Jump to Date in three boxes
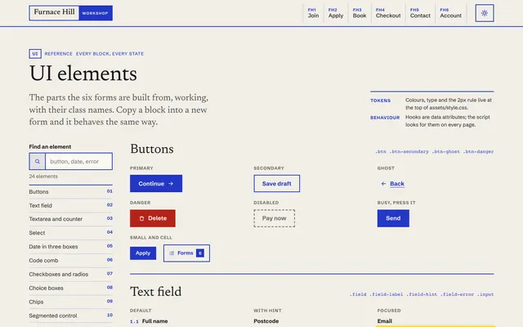Image resolution: width=523 pixels, height=327 pixels. tap(71, 247)
